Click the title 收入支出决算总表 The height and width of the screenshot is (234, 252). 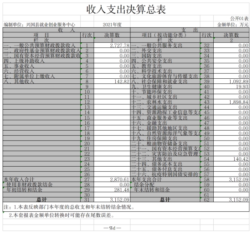pyautogui.click(x=126, y=9)
